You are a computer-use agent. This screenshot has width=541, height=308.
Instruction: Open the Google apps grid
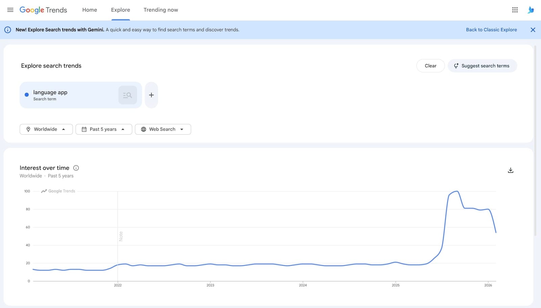(515, 10)
